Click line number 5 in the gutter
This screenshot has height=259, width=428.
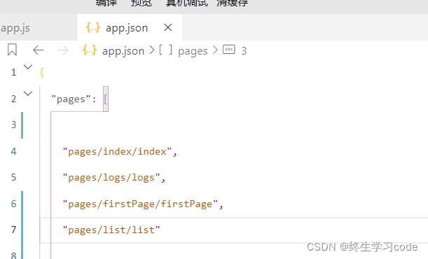tap(13, 178)
